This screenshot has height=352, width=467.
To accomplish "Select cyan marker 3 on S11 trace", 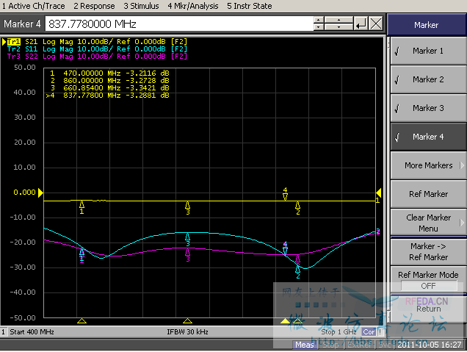I will [187, 240].
